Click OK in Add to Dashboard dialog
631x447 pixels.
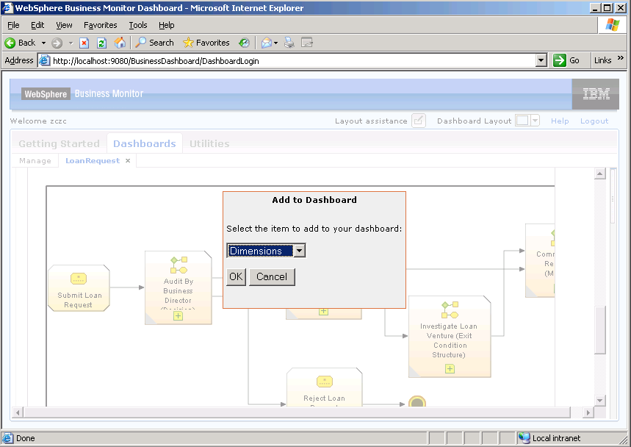tap(236, 276)
